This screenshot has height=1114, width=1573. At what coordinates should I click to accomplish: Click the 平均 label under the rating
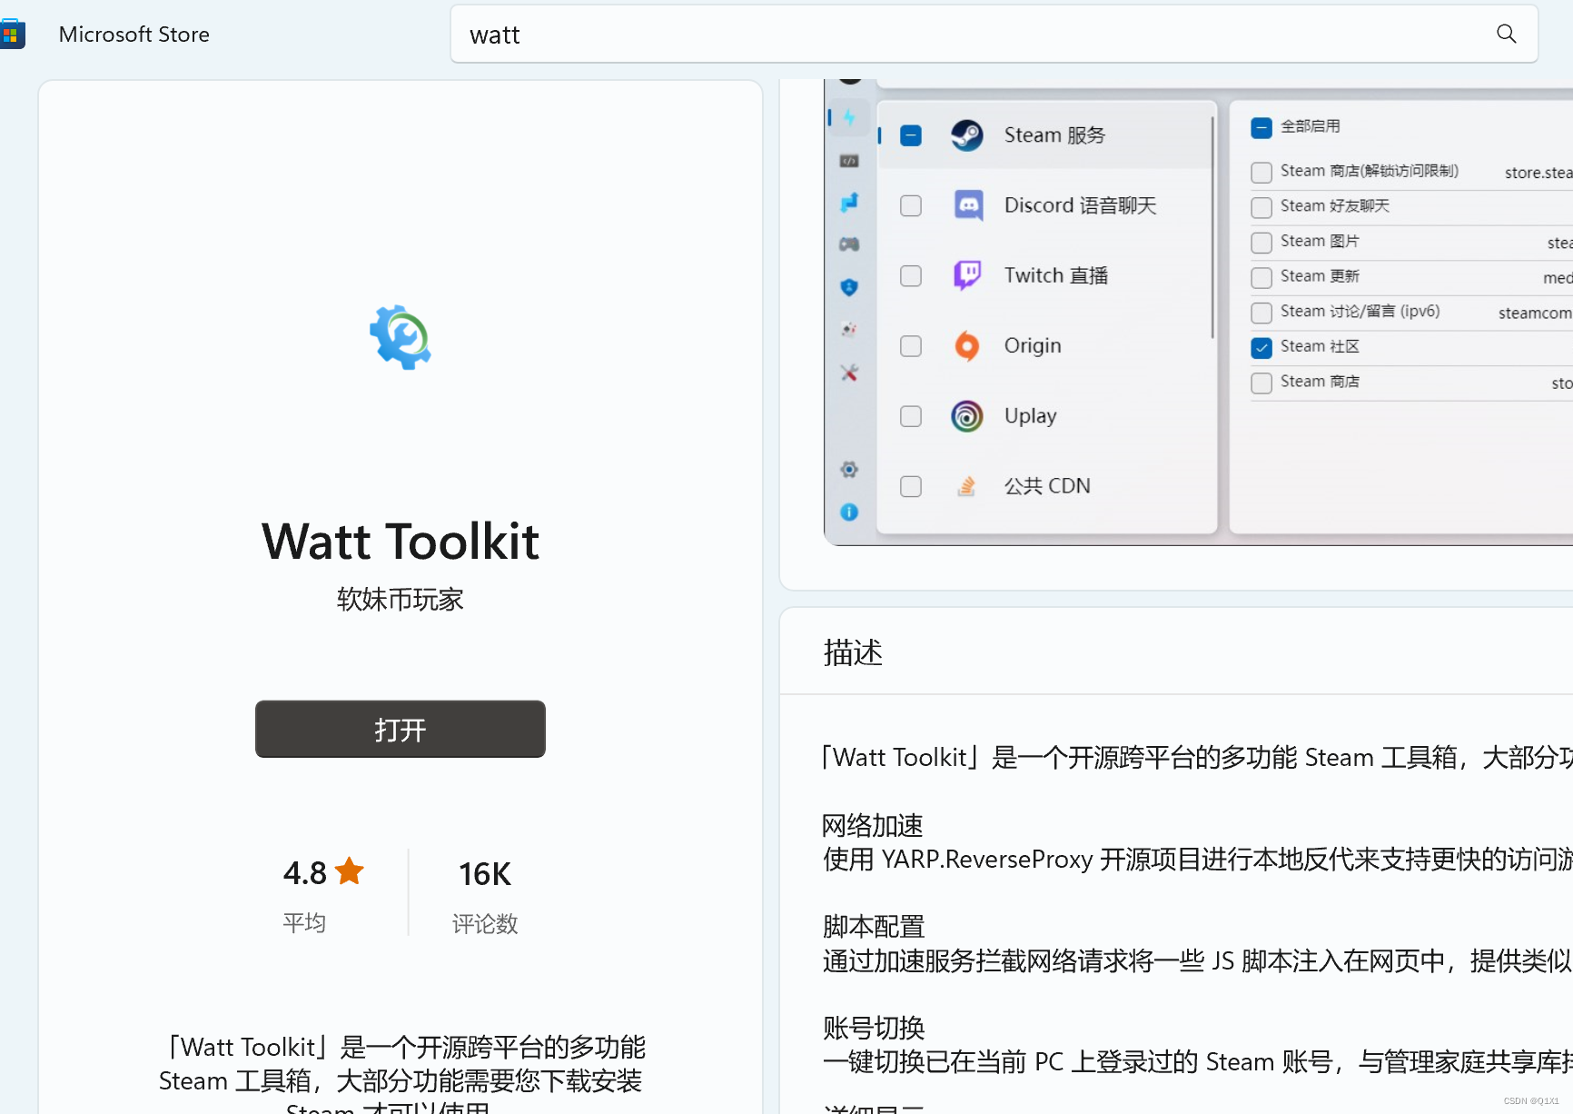tap(304, 923)
